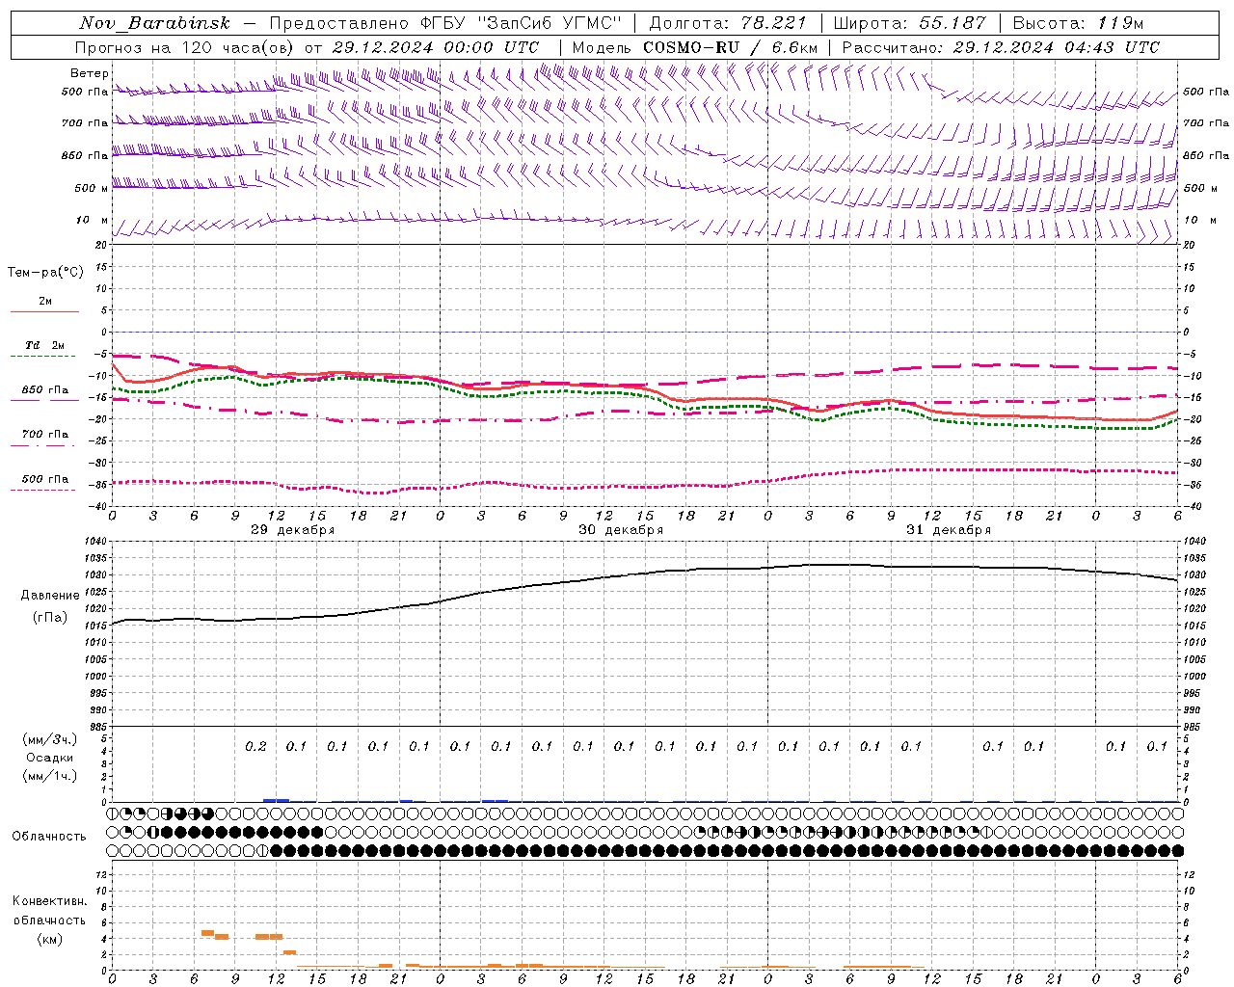Click the Давление pressure chart title
Image resolution: width=1234 pixels, height=987 pixels.
click(x=50, y=596)
